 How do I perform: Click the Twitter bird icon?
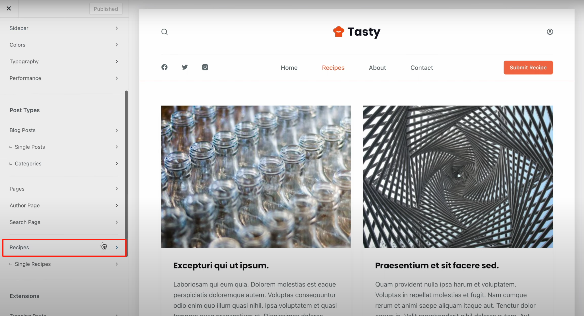(x=185, y=67)
